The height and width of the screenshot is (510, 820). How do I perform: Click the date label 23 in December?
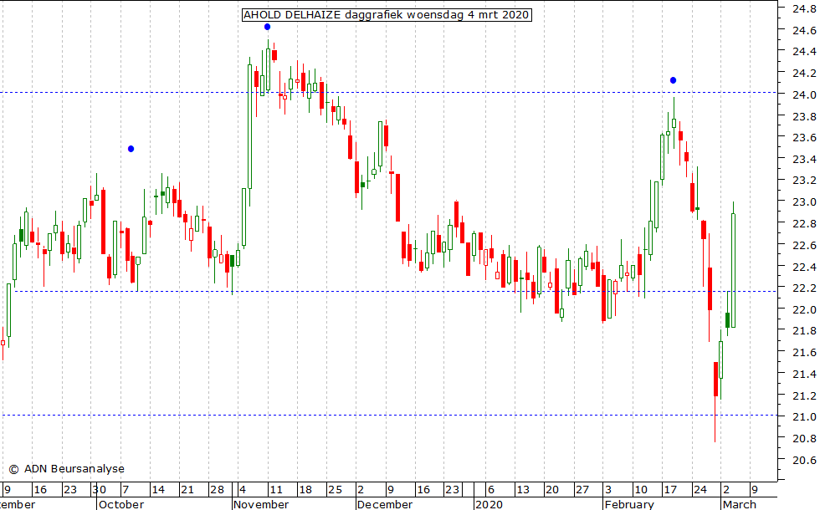coord(452,490)
